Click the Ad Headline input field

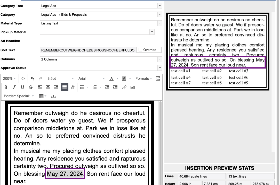[x=101, y=41]
